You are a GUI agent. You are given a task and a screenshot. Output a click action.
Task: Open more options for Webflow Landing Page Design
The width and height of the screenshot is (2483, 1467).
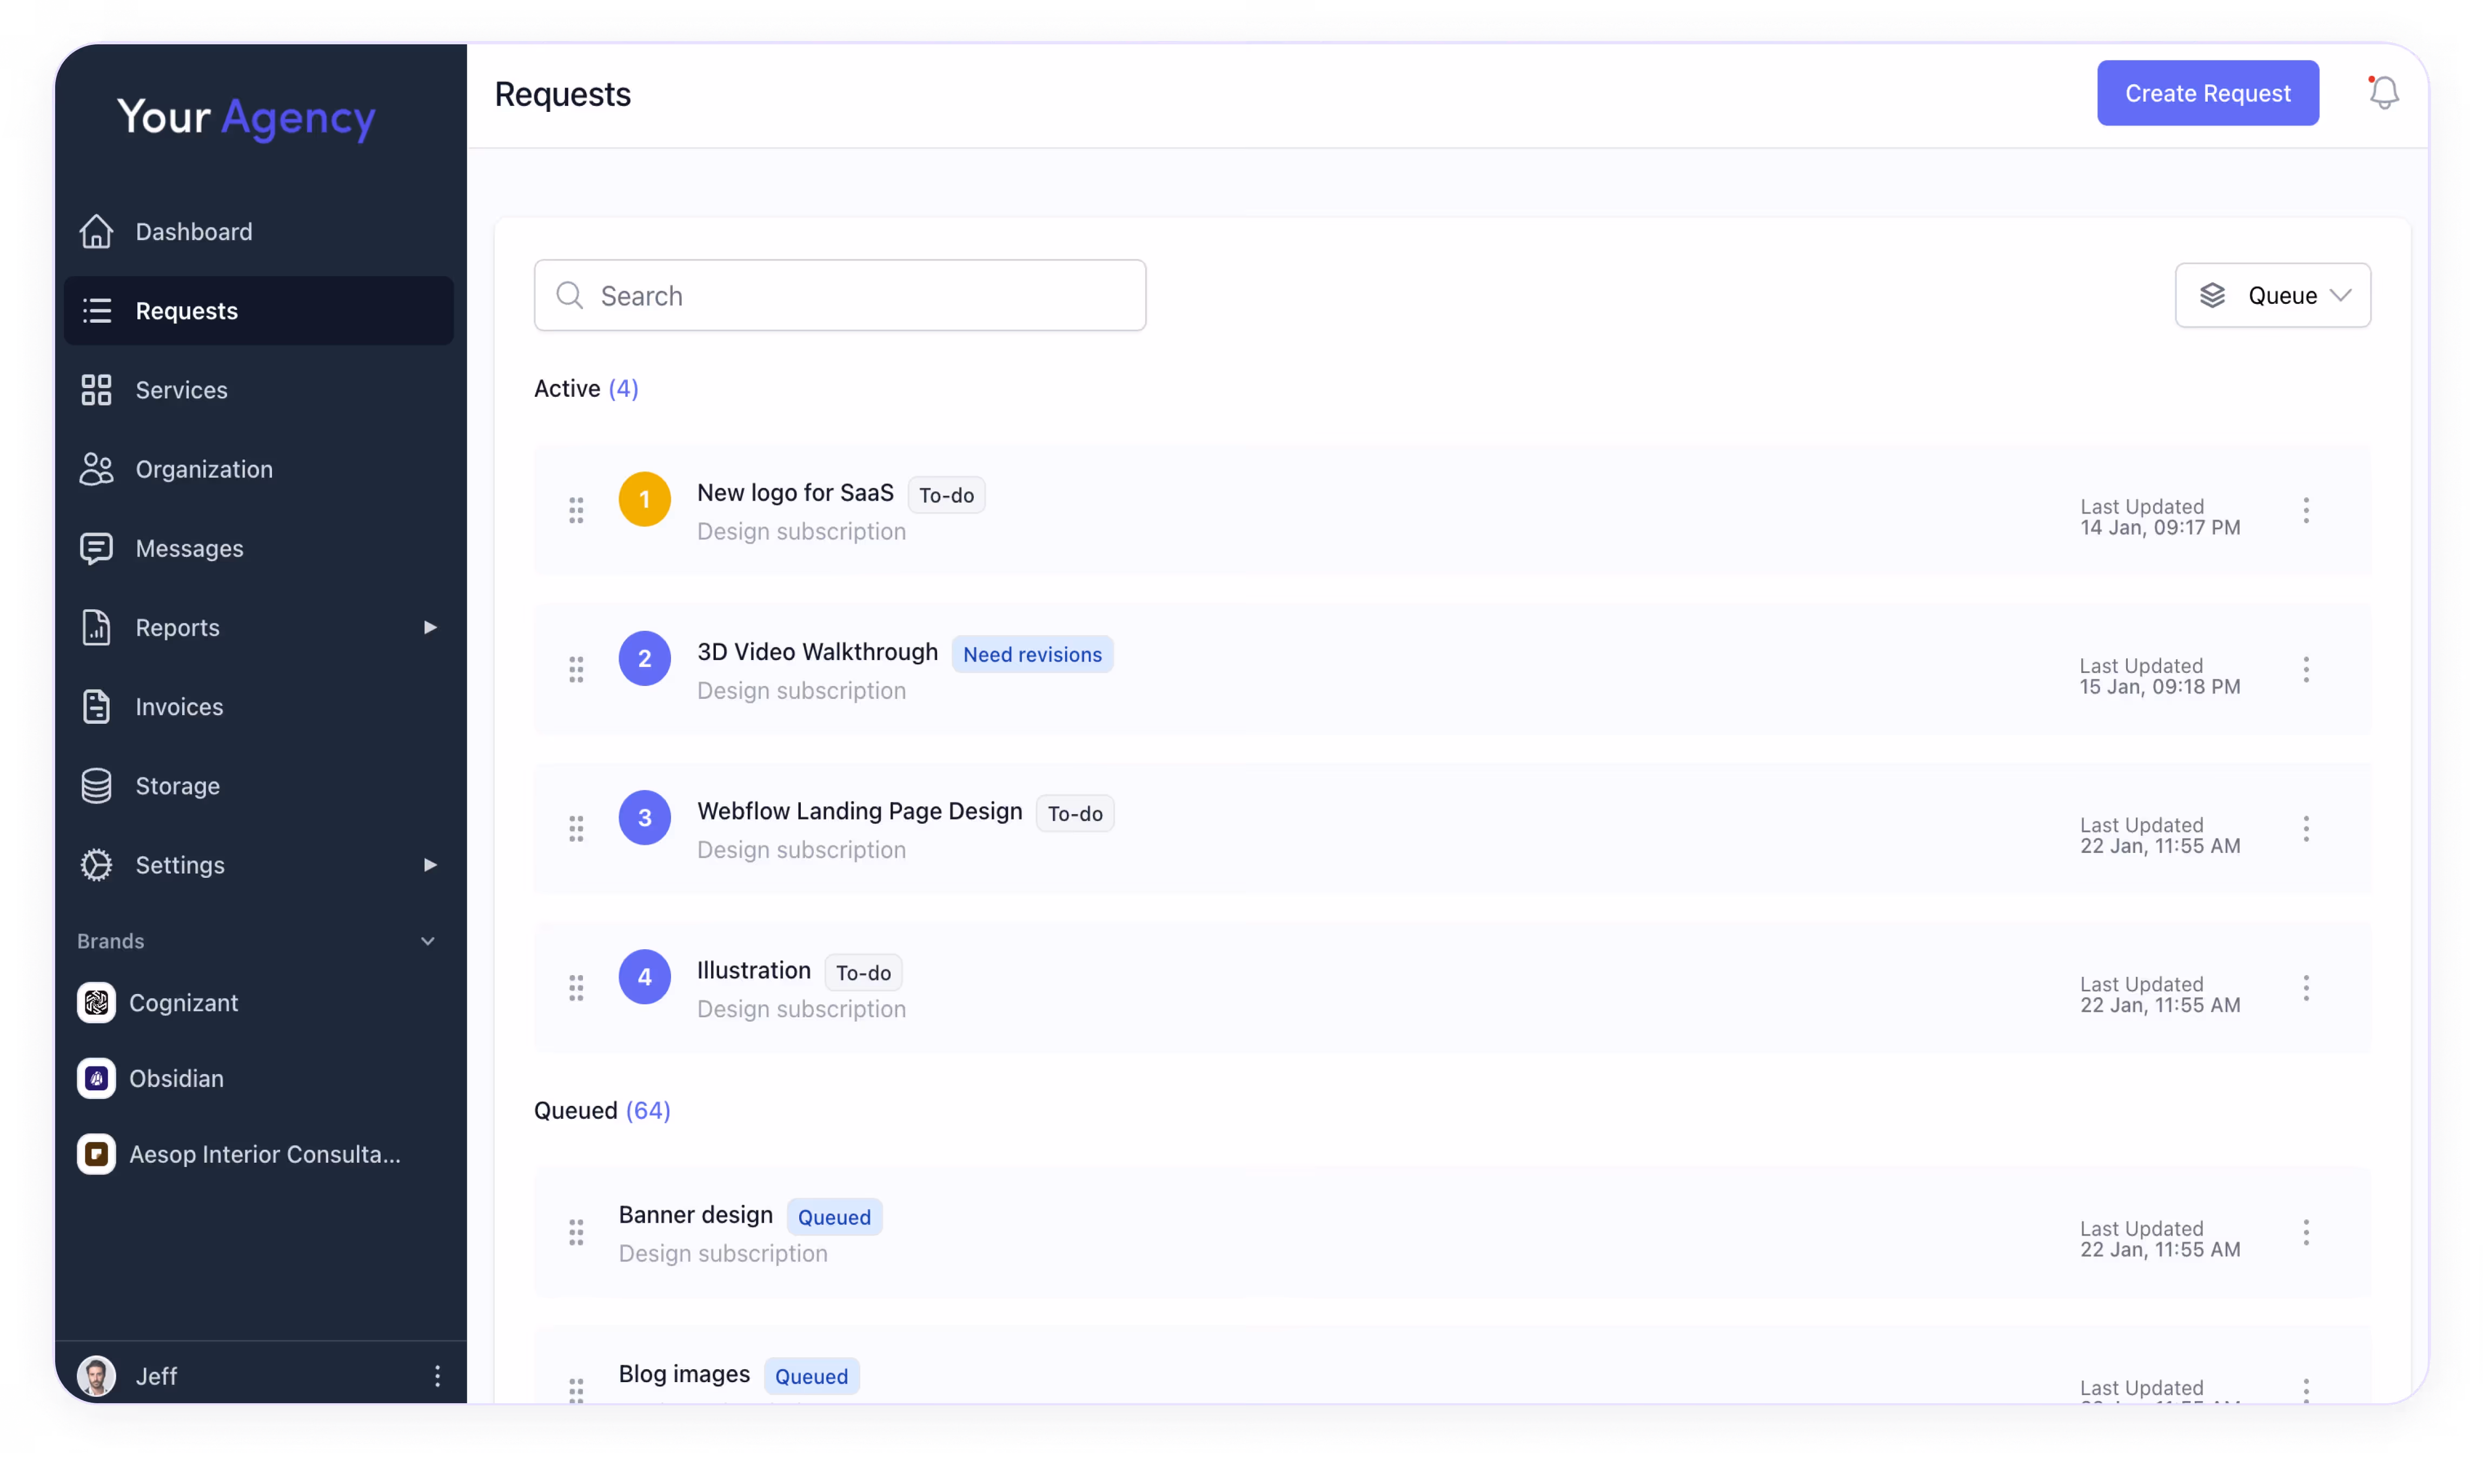2306,829
